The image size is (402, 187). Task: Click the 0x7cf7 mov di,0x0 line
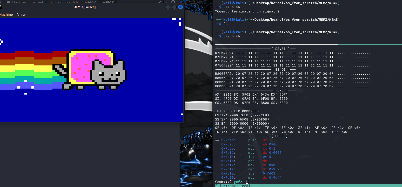[249, 165]
